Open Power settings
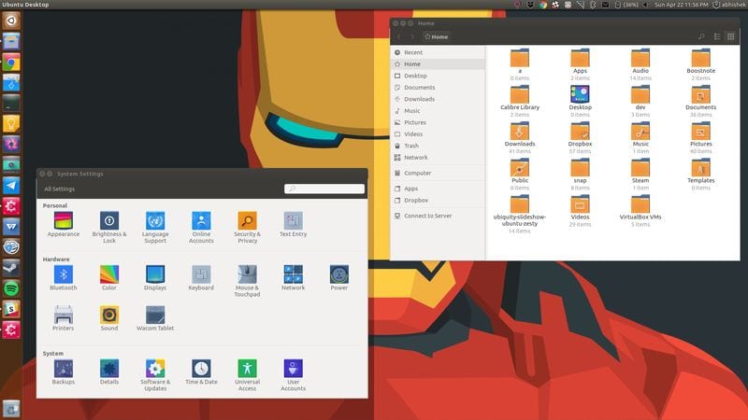This screenshot has height=420, width=748. (x=339, y=277)
